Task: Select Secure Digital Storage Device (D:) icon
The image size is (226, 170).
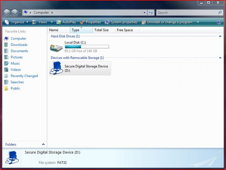Action: [56, 68]
